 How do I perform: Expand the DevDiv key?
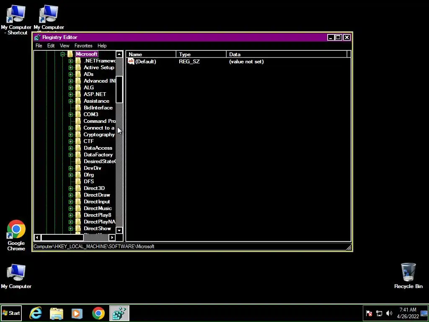coord(70,168)
